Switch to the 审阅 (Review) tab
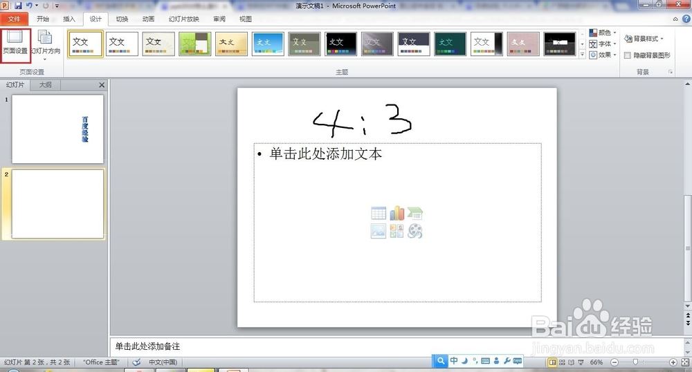The width and height of the screenshot is (692, 372). tap(219, 19)
